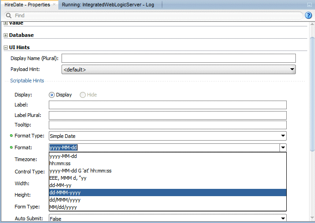Click the Timezone label
315x223 pixels.
click(26, 159)
